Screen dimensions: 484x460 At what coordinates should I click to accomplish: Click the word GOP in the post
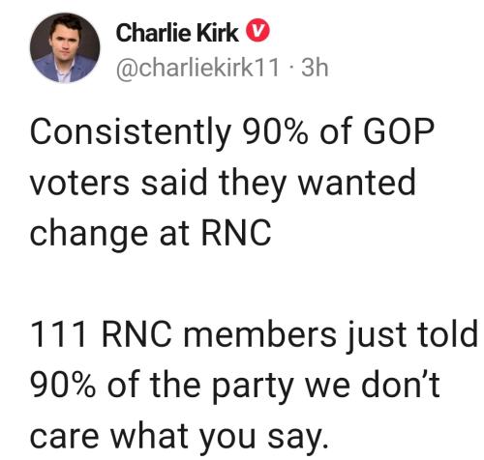(x=399, y=131)
